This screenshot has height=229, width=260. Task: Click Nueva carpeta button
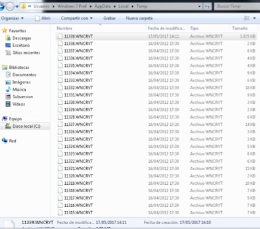click(139, 18)
